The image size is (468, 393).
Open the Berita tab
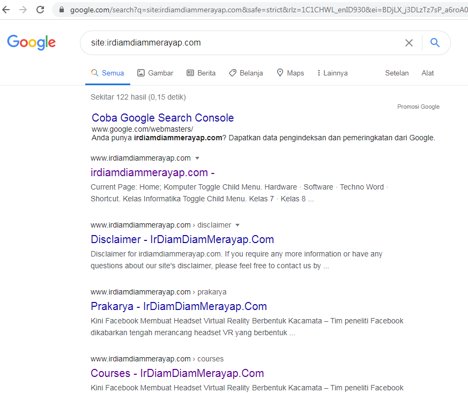[201, 73]
